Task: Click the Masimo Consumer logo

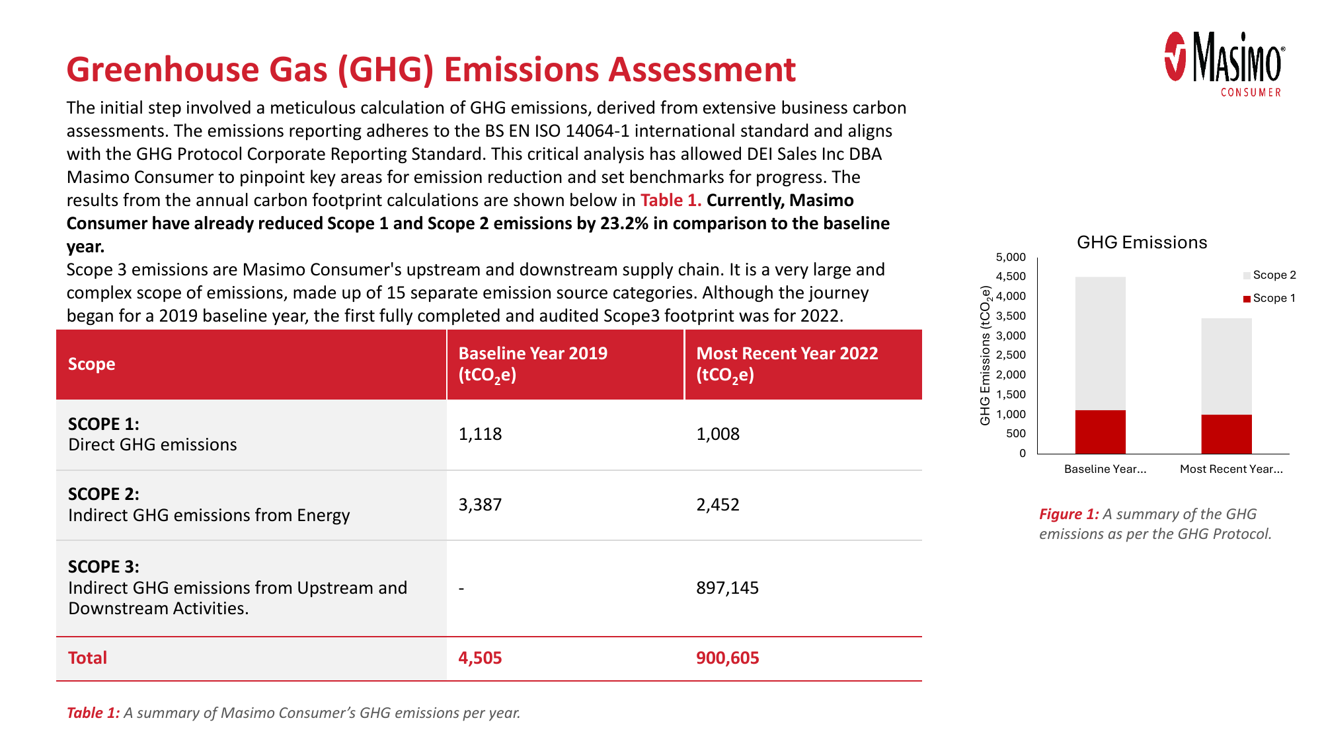Action: click(x=1224, y=65)
